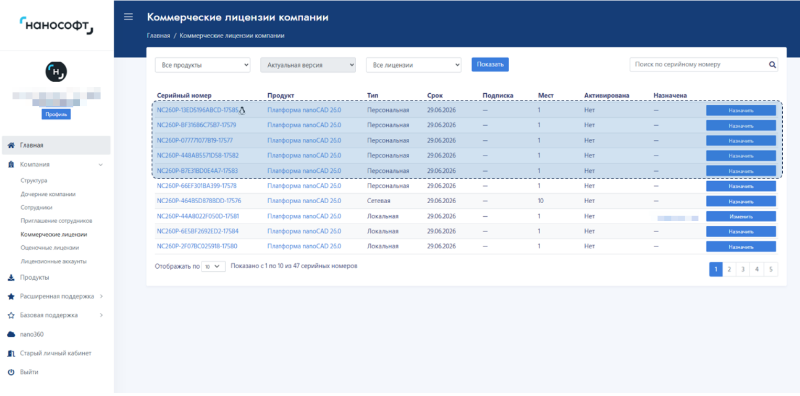Open the Все лицензии dropdown
The width and height of the screenshot is (800, 396).
(413, 65)
